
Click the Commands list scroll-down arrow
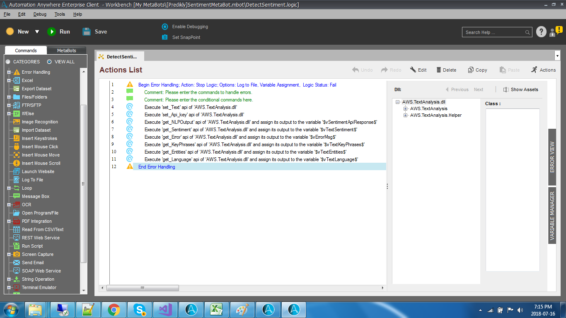tap(84, 291)
